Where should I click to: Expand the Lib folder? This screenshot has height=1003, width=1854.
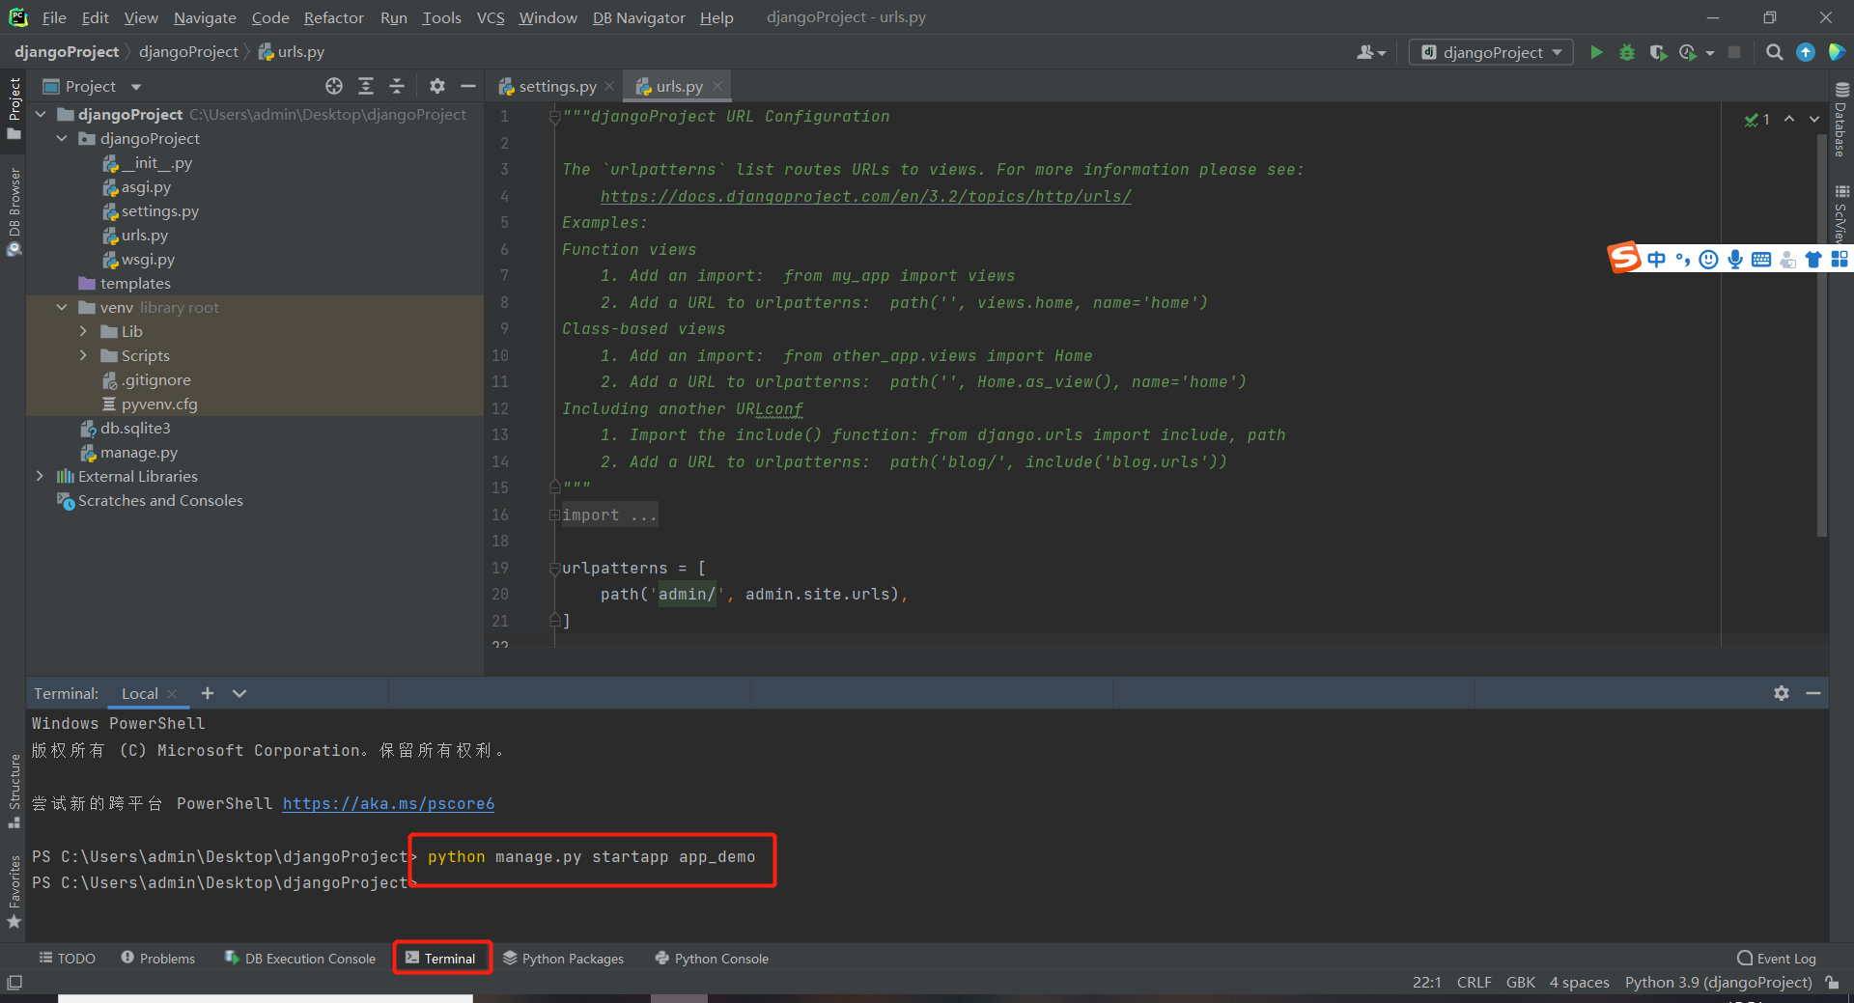(83, 331)
